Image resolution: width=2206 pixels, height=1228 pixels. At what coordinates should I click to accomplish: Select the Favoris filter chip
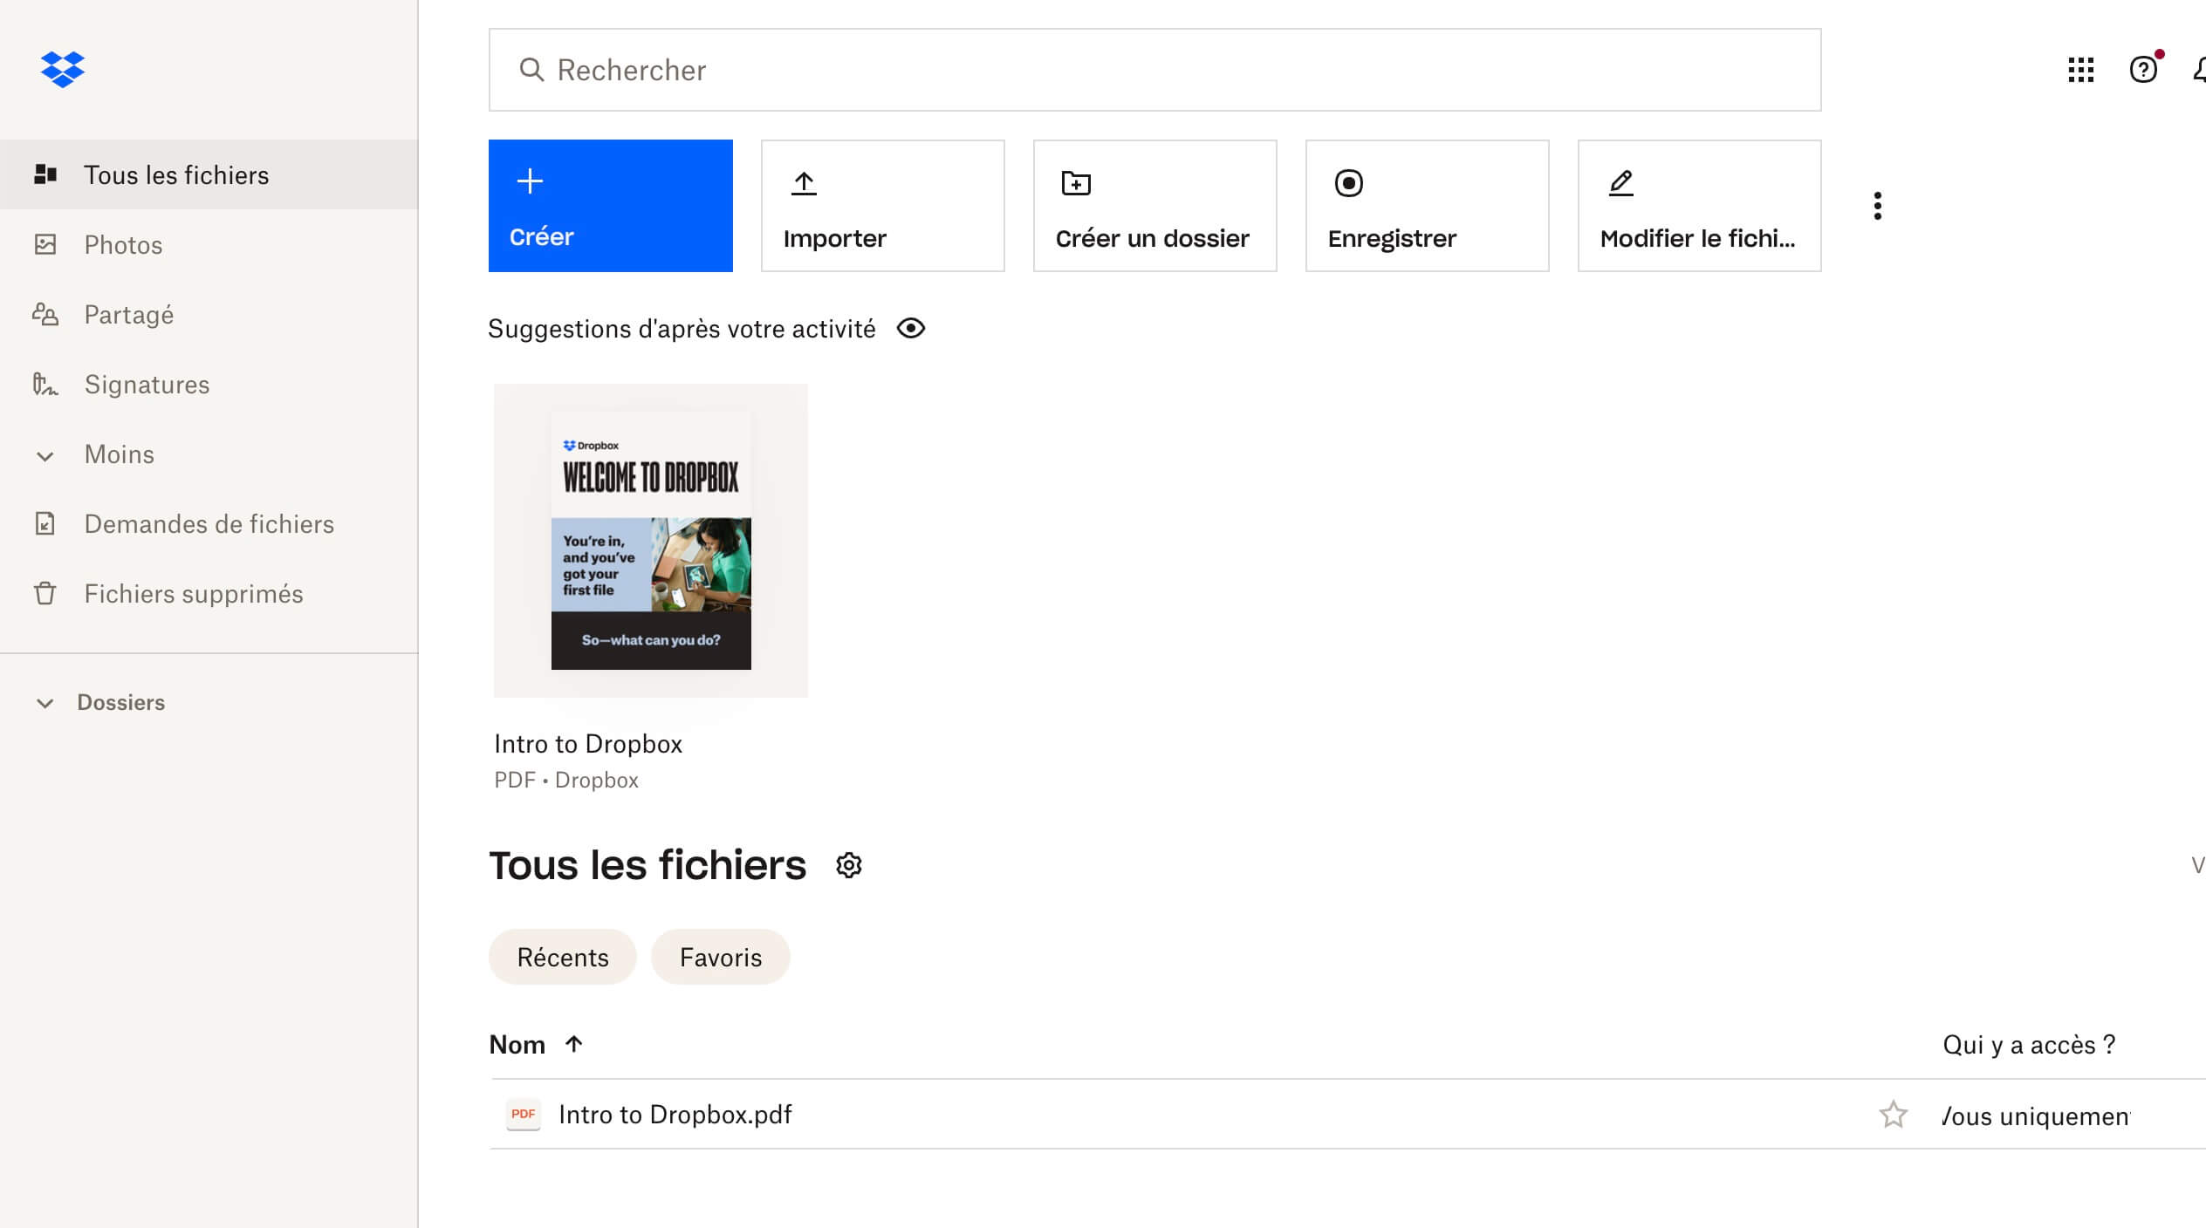pos(721,957)
